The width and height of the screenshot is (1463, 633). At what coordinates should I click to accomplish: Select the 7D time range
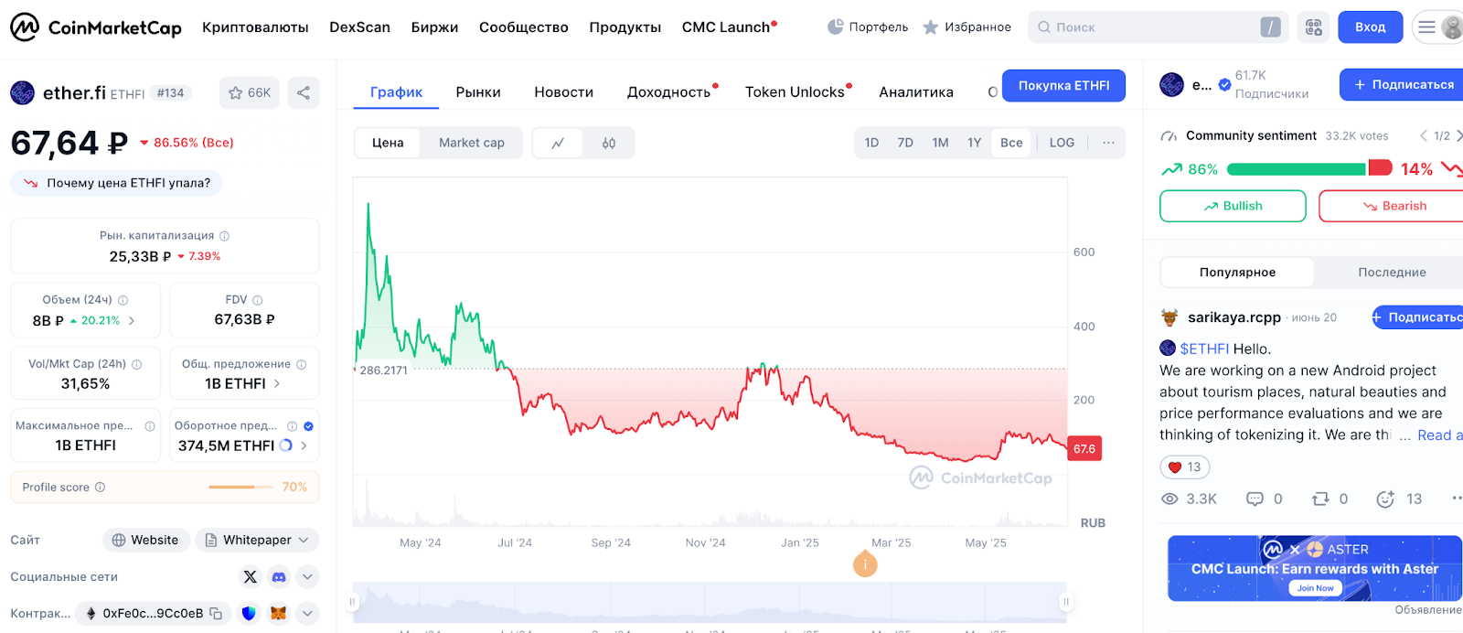coord(905,143)
